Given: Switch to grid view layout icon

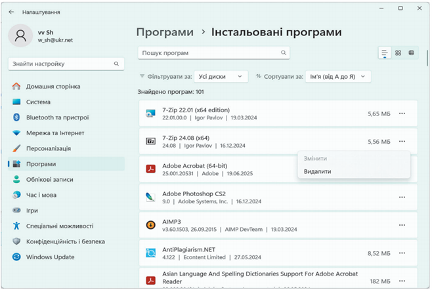Looking at the screenshot, I should pyautogui.click(x=398, y=53).
